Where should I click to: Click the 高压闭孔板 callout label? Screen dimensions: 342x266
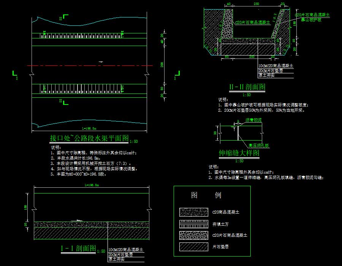tap(259, 146)
